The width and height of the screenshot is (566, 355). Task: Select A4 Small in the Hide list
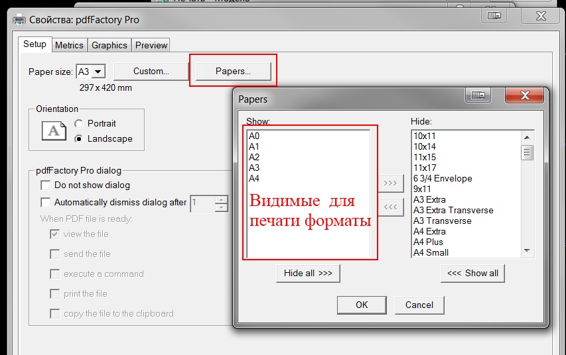tap(431, 252)
